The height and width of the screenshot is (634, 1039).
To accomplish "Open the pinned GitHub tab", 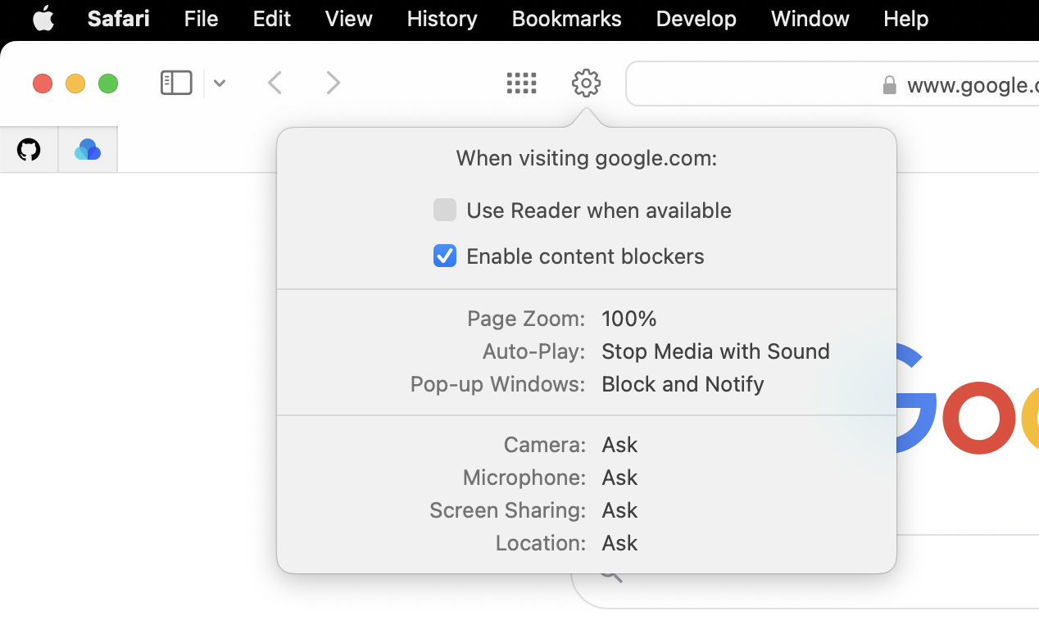I will 29,150.
